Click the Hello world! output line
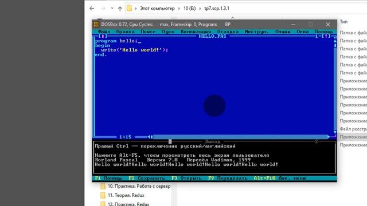This screenshot has height=206, width=367. tap(186, 164)
